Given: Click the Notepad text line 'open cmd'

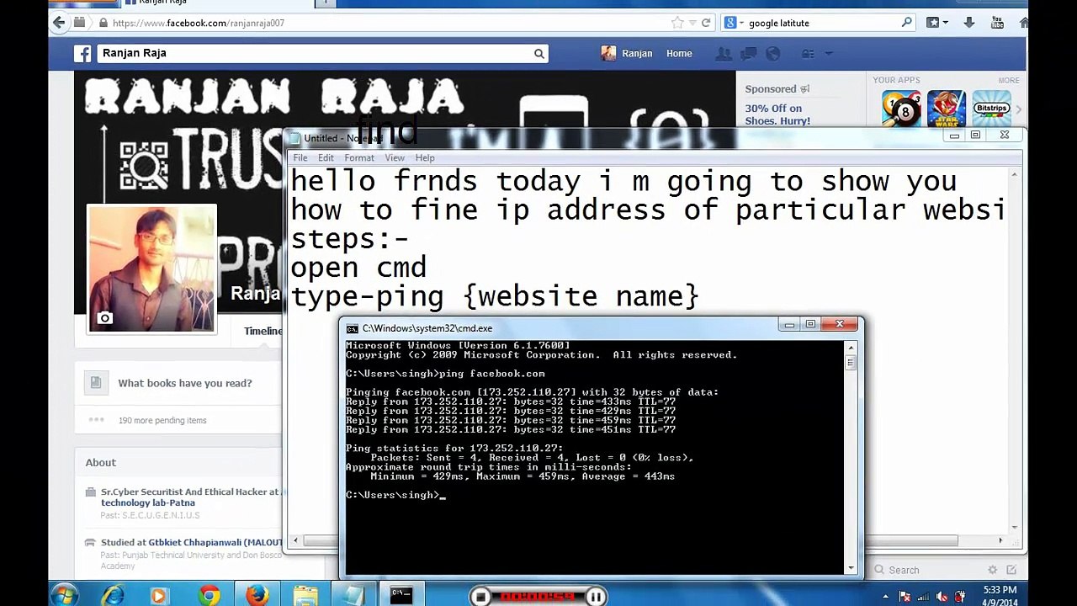Looking at the screenshot, I should click(x=358, y=268).
